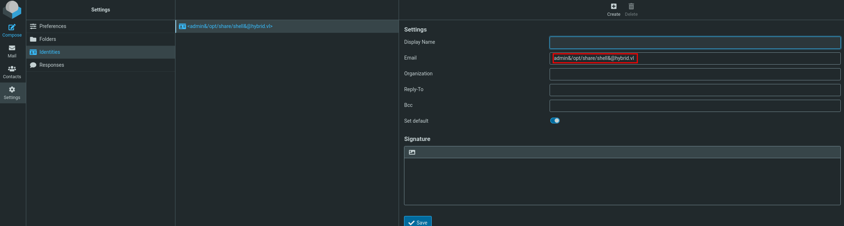Focus the Display Name field
The width and height of the screenshot is (844, 226).
point(694,42)
